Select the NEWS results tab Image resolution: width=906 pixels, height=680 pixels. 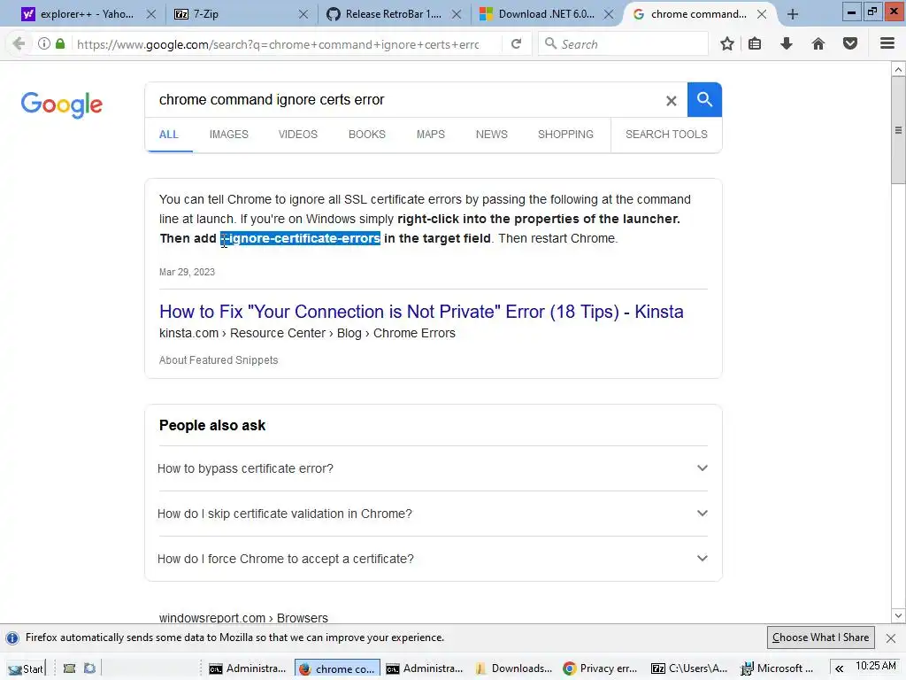[492, 135]
